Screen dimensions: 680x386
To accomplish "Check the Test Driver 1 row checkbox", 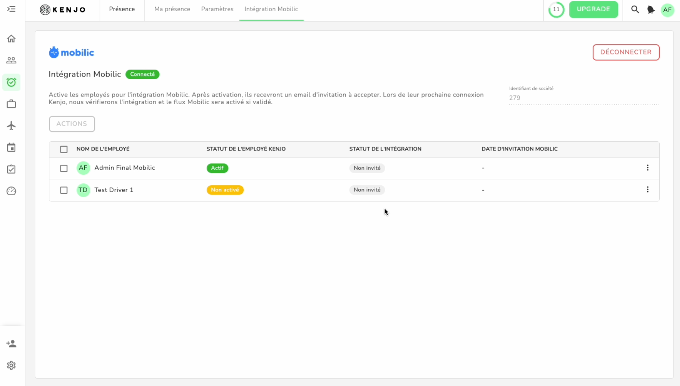I will pos(64,190).
